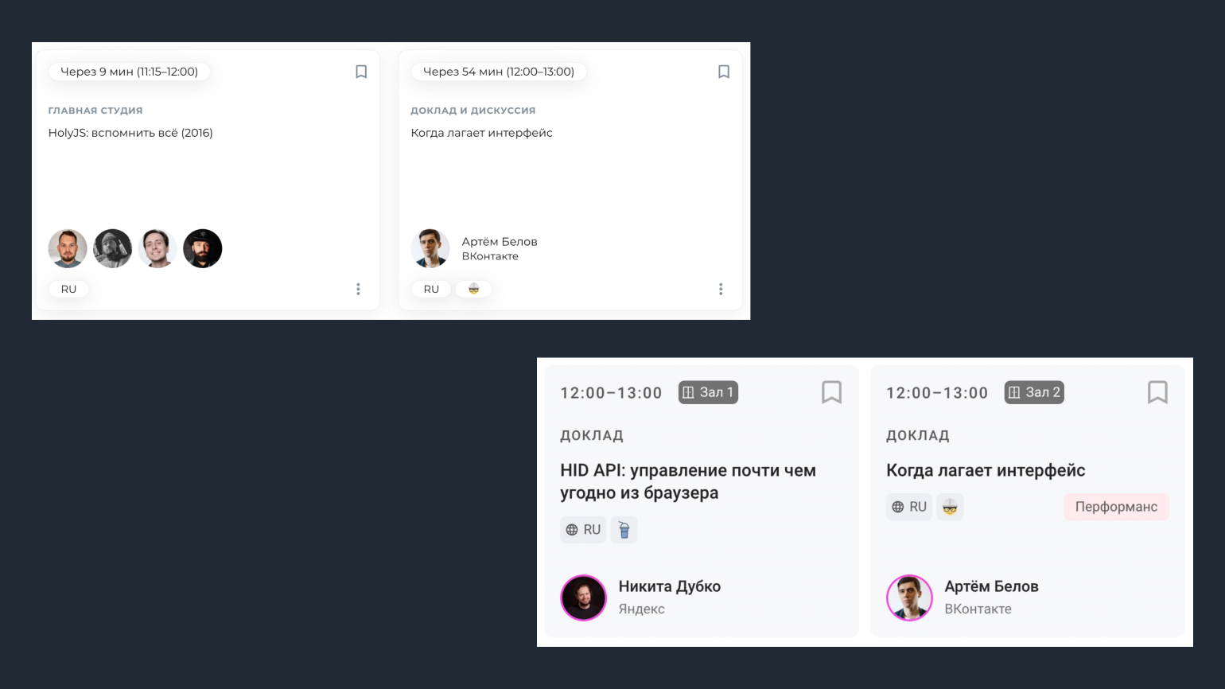The height and width of the screenshot is (689, 1225).
Task: Click the globe RU tag on Зал 2 card
Action: (909, 507)
